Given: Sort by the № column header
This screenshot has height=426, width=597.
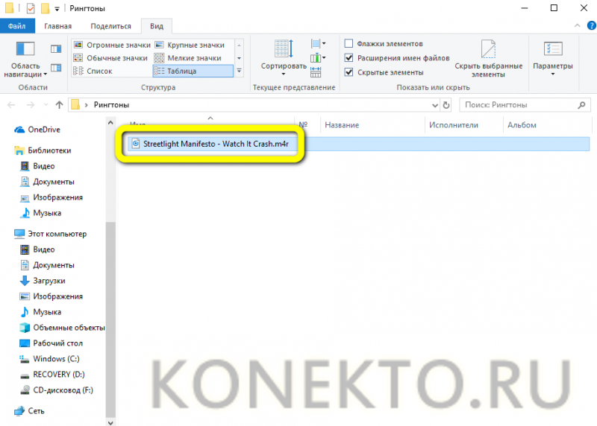Looking at the screenshot, I should (307, 124).
